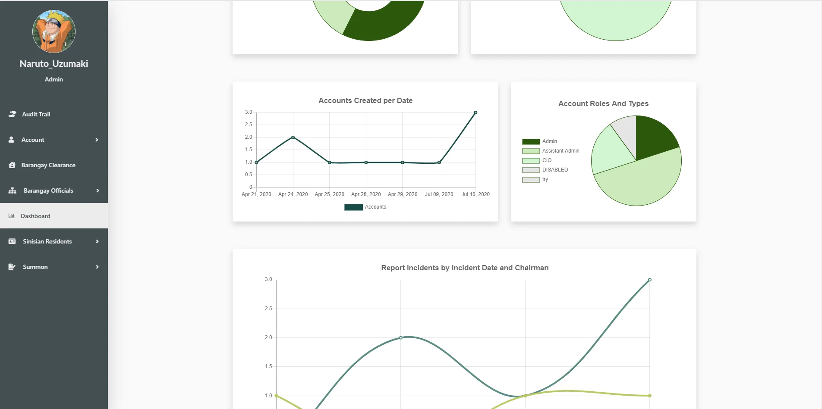The width and height of the screenshot is (822, 409).
Task: Click the Jul 09, 2020 axis label
Action: click(x=439, y=194)
